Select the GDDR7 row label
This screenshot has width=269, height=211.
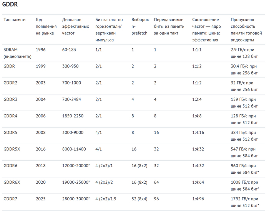(11, 199)
